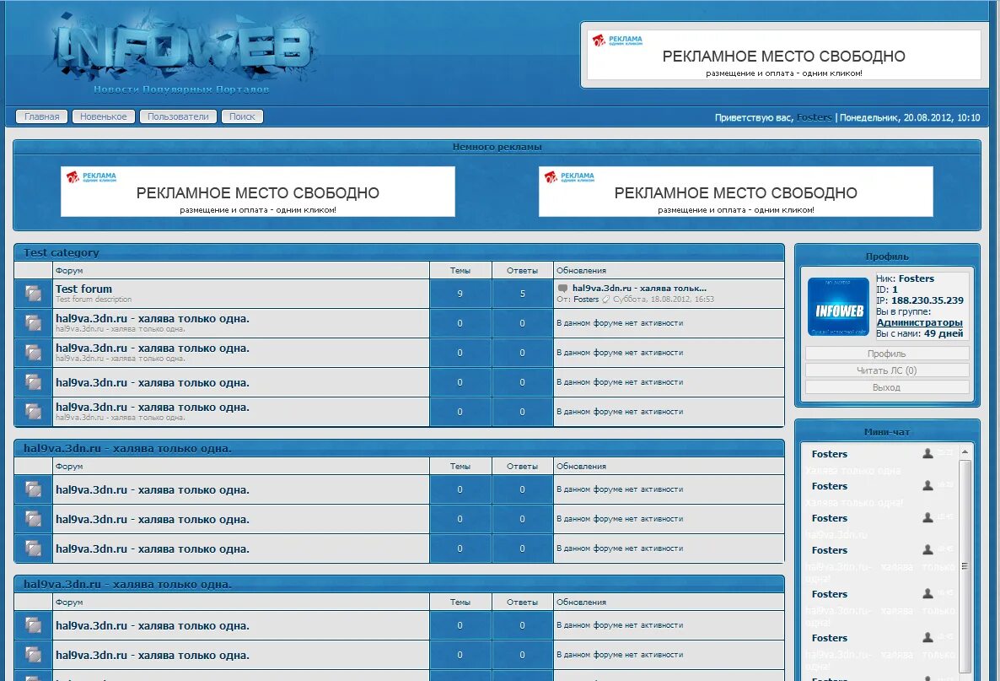Click user icon beside top Fosters chat message
The image size is (1000, 681).
(927, 453)
